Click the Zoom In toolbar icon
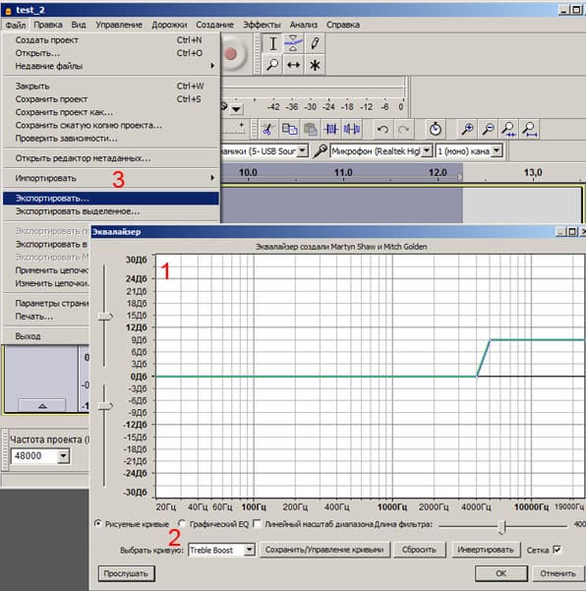 coord(468,129)
